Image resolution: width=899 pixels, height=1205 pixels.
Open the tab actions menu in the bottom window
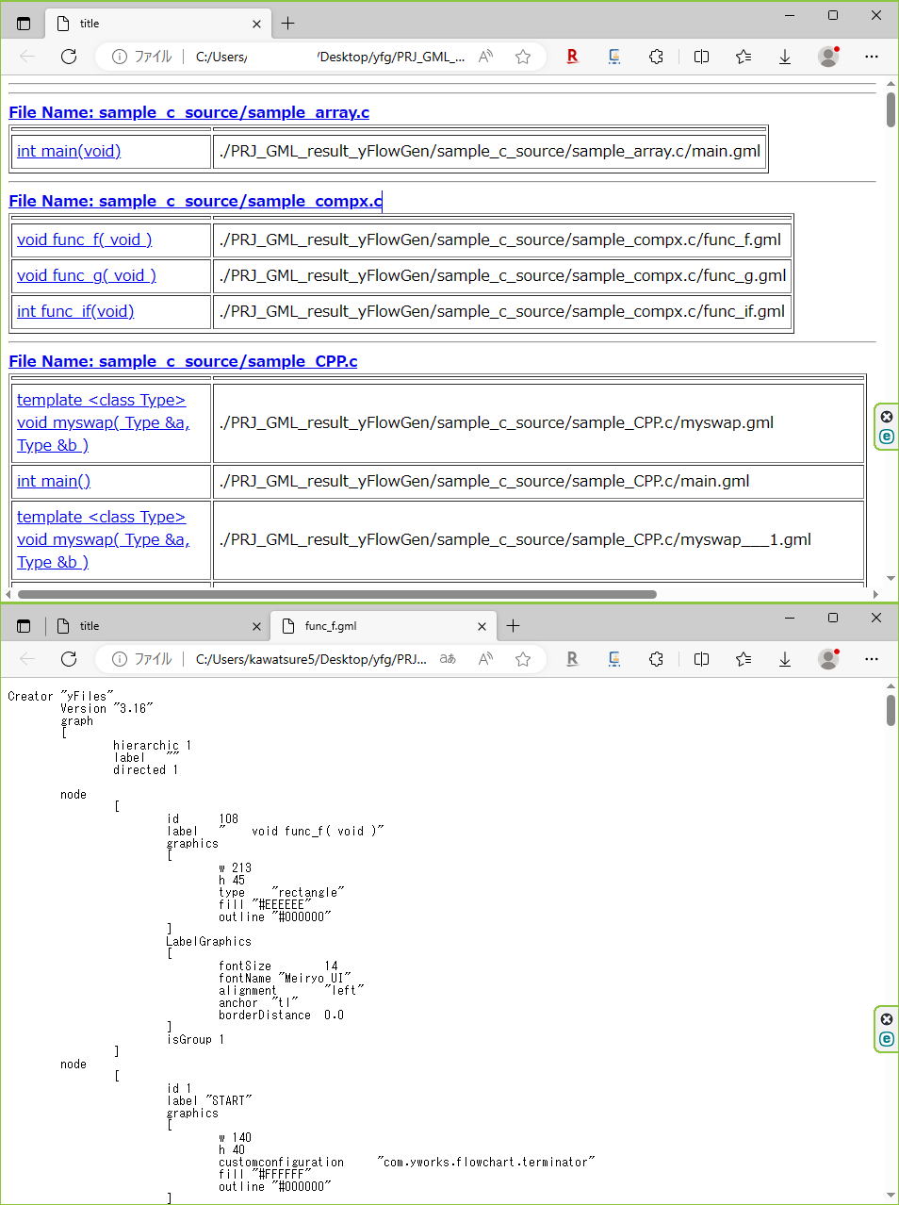[x=24, y=626]
